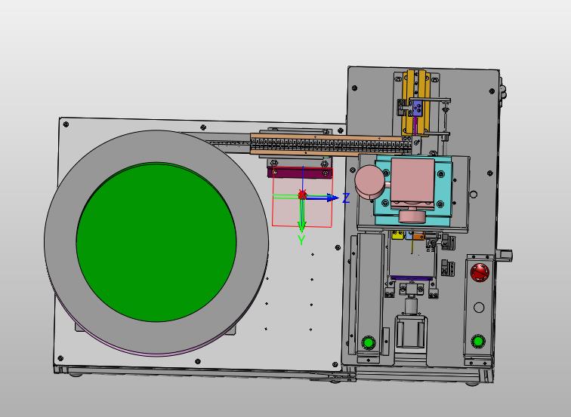Select the round hole below the emergency stop

(479, 308)
